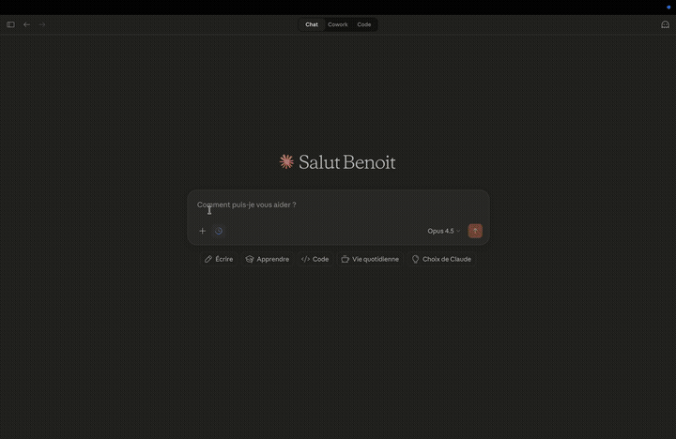
Task: Select the Code suggestion chip below input
Action: click(315, 259)
